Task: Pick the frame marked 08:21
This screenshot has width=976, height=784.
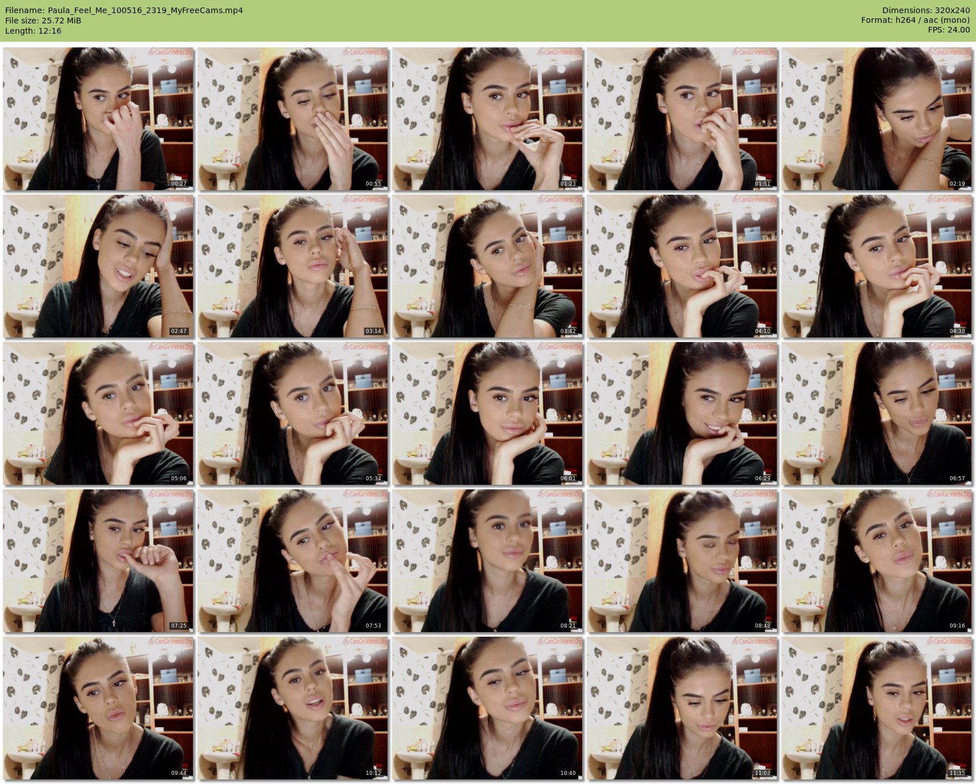Action: 487,561
